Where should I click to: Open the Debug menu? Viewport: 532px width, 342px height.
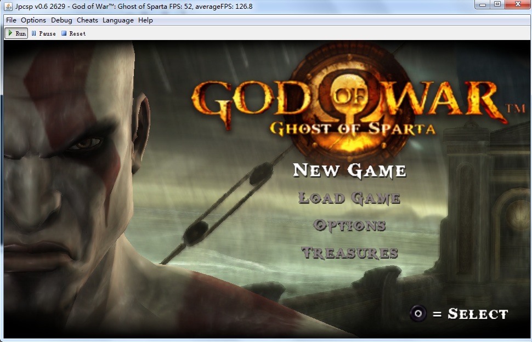61,20
